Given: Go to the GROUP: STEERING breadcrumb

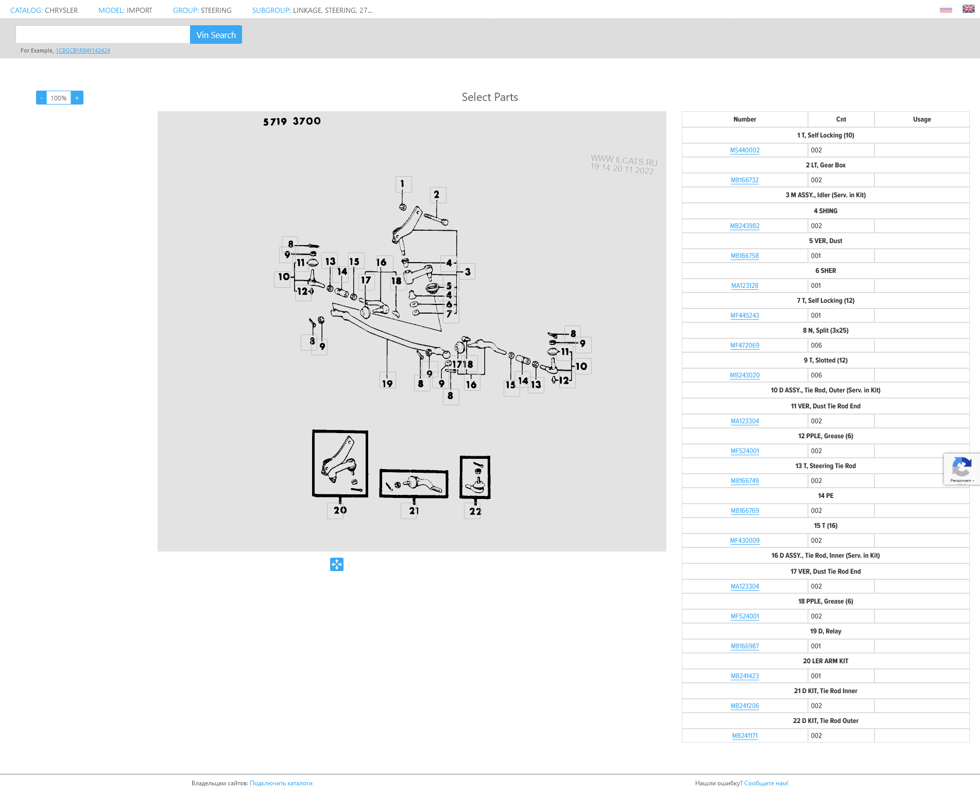Looking at the screenshot, I should click(202, 10).
